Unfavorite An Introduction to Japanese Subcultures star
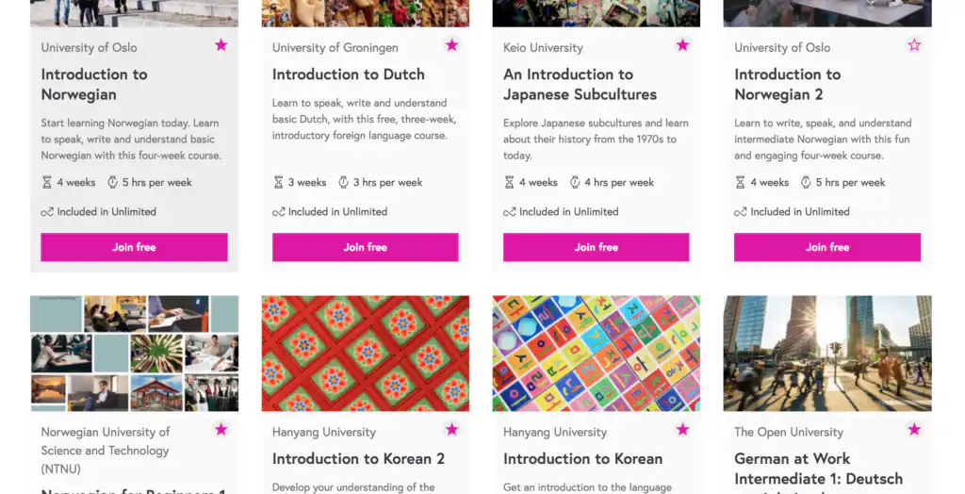This screenshot has width=965, height=494. [682, 45]
